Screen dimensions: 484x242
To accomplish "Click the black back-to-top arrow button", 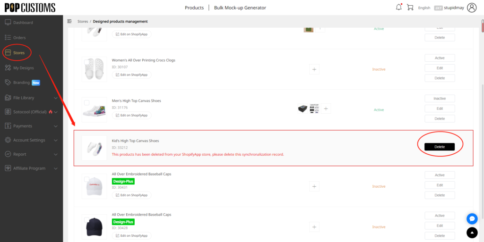I will [472, 233].
